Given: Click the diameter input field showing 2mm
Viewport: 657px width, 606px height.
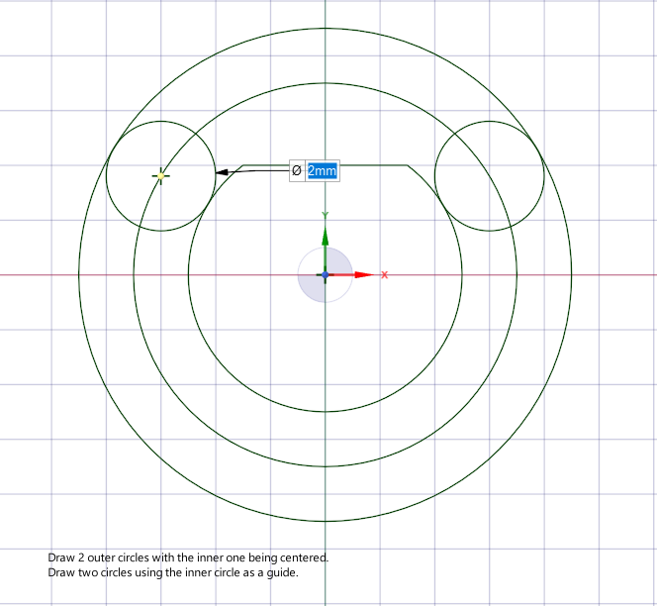Looking at the screenshot, I should [322, 170].
